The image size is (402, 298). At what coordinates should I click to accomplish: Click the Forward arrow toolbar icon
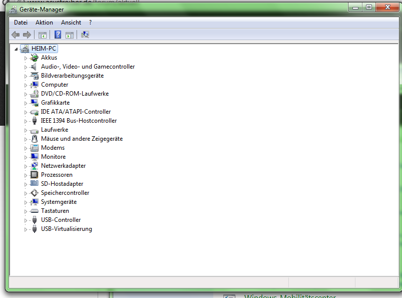click(27, 35)
